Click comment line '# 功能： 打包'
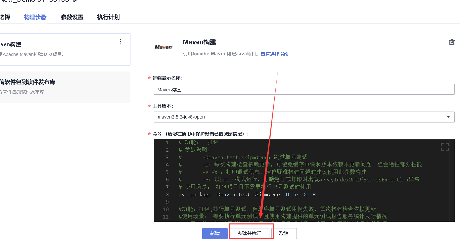This screenshot has width=460, height=240. (198, 142)
